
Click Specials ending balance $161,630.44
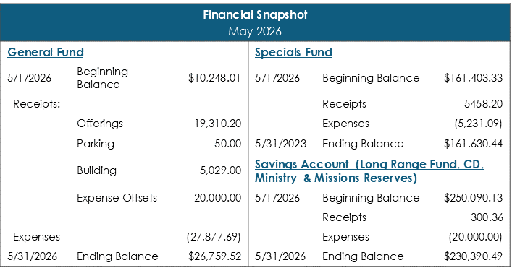[473, 144]
